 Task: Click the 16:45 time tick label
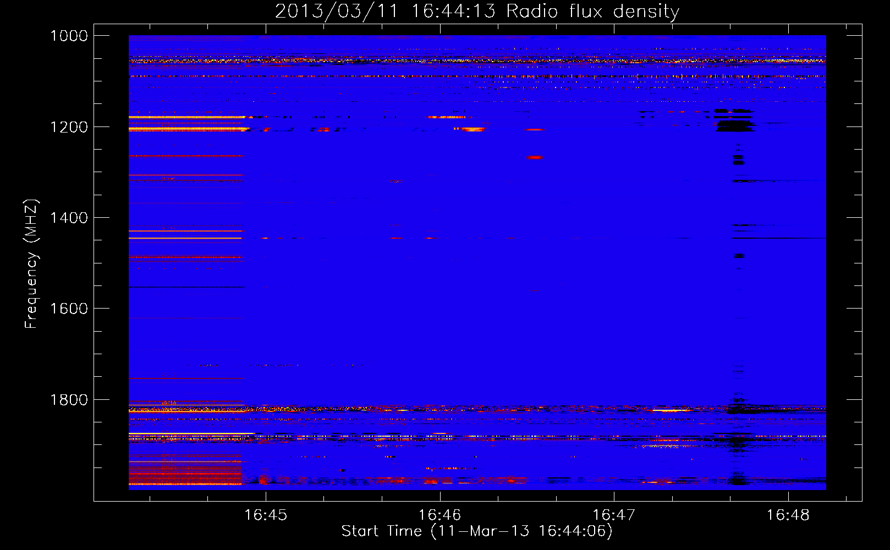266,515
